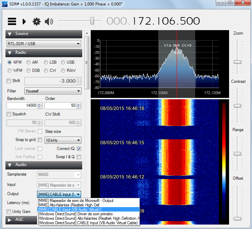Viewport: 252px width, 229px height.
Task: Click the waterfall timestamp 08/05/2015 16:46:12
Action: point(122,177)
